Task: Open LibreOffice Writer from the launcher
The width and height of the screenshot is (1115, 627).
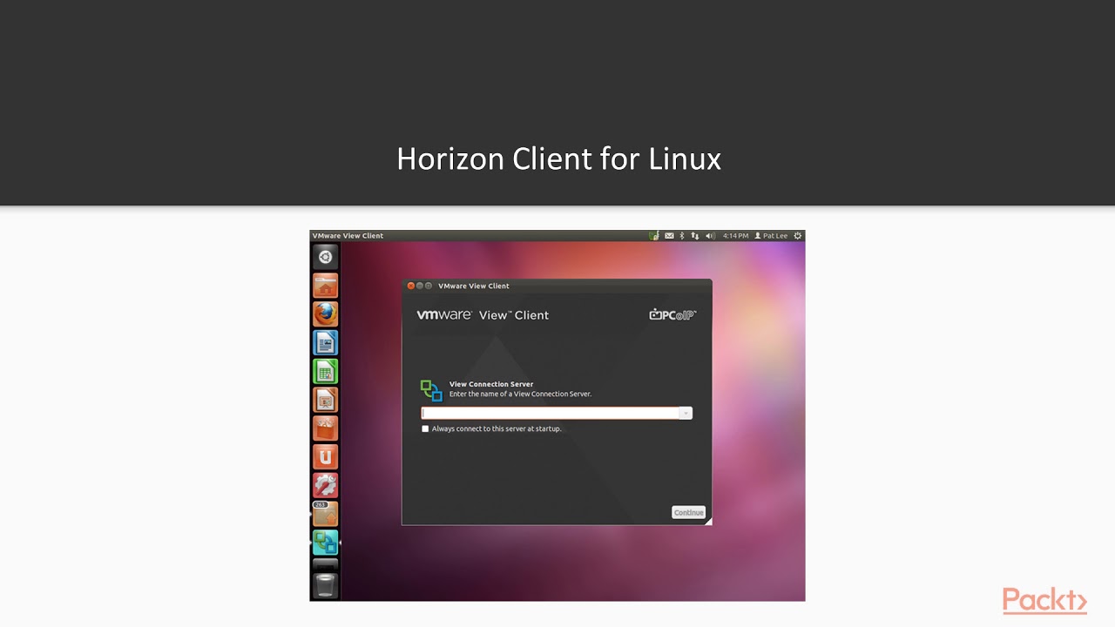Action: click(x=325, y=343)
